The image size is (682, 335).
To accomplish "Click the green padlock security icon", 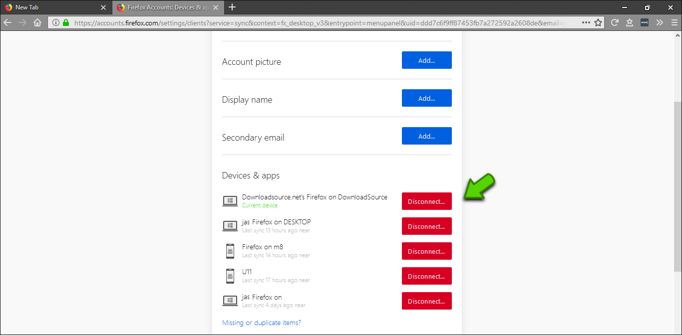I will tap(66, 22).
